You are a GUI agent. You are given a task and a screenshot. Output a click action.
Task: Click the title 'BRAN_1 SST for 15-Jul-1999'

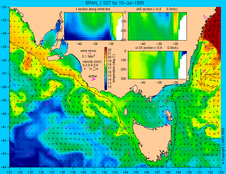pos(115,3)
